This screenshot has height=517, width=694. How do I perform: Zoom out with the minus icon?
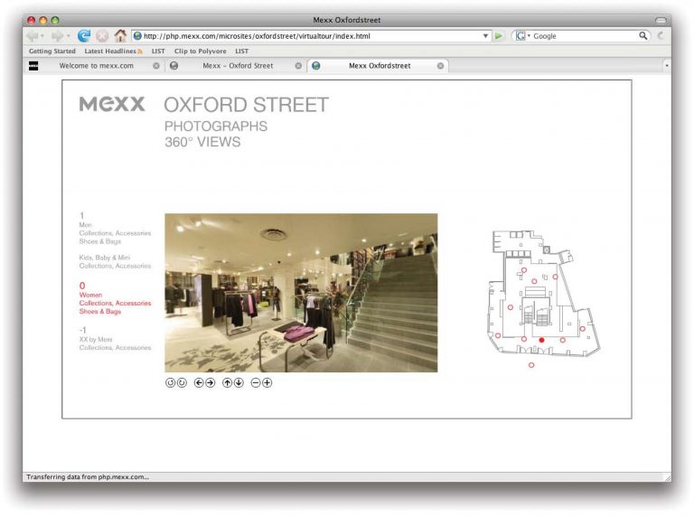click(256, 382)
